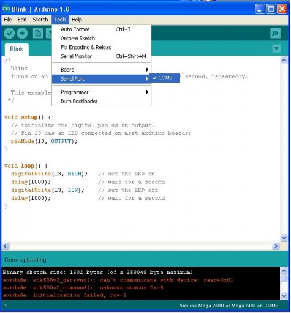The height and width of the screenshot is (313, 291).
Task: Click console scrollbar up arrow
Action: [284, 271]
